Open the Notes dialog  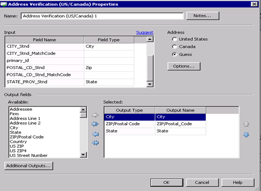click(202, 16)
